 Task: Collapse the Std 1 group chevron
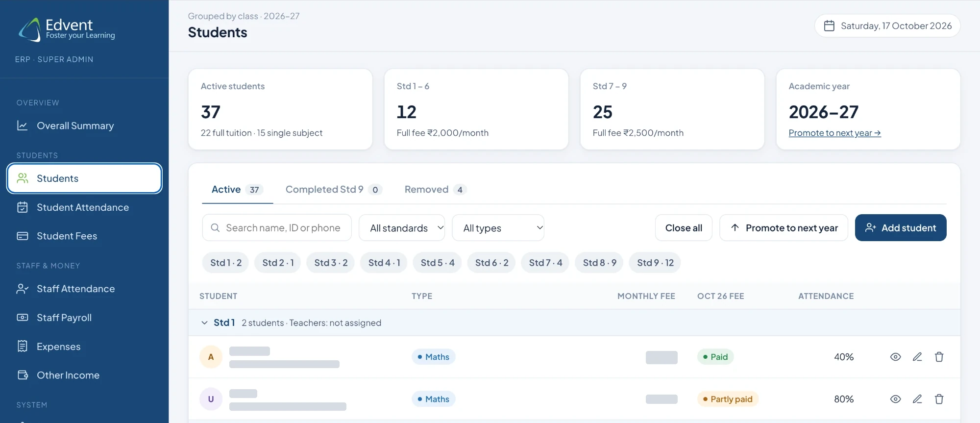tap(204, 323)
